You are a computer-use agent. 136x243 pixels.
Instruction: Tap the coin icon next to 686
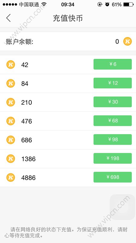[x=11, y=140]
